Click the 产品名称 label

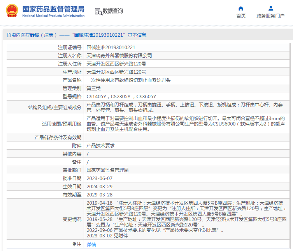click(72, 80)
